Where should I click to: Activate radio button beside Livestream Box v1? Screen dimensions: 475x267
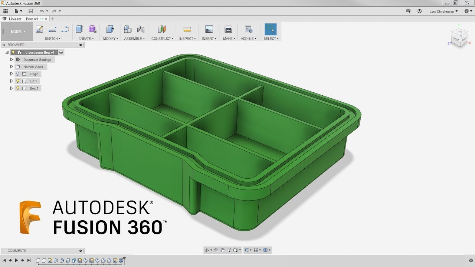61,53
